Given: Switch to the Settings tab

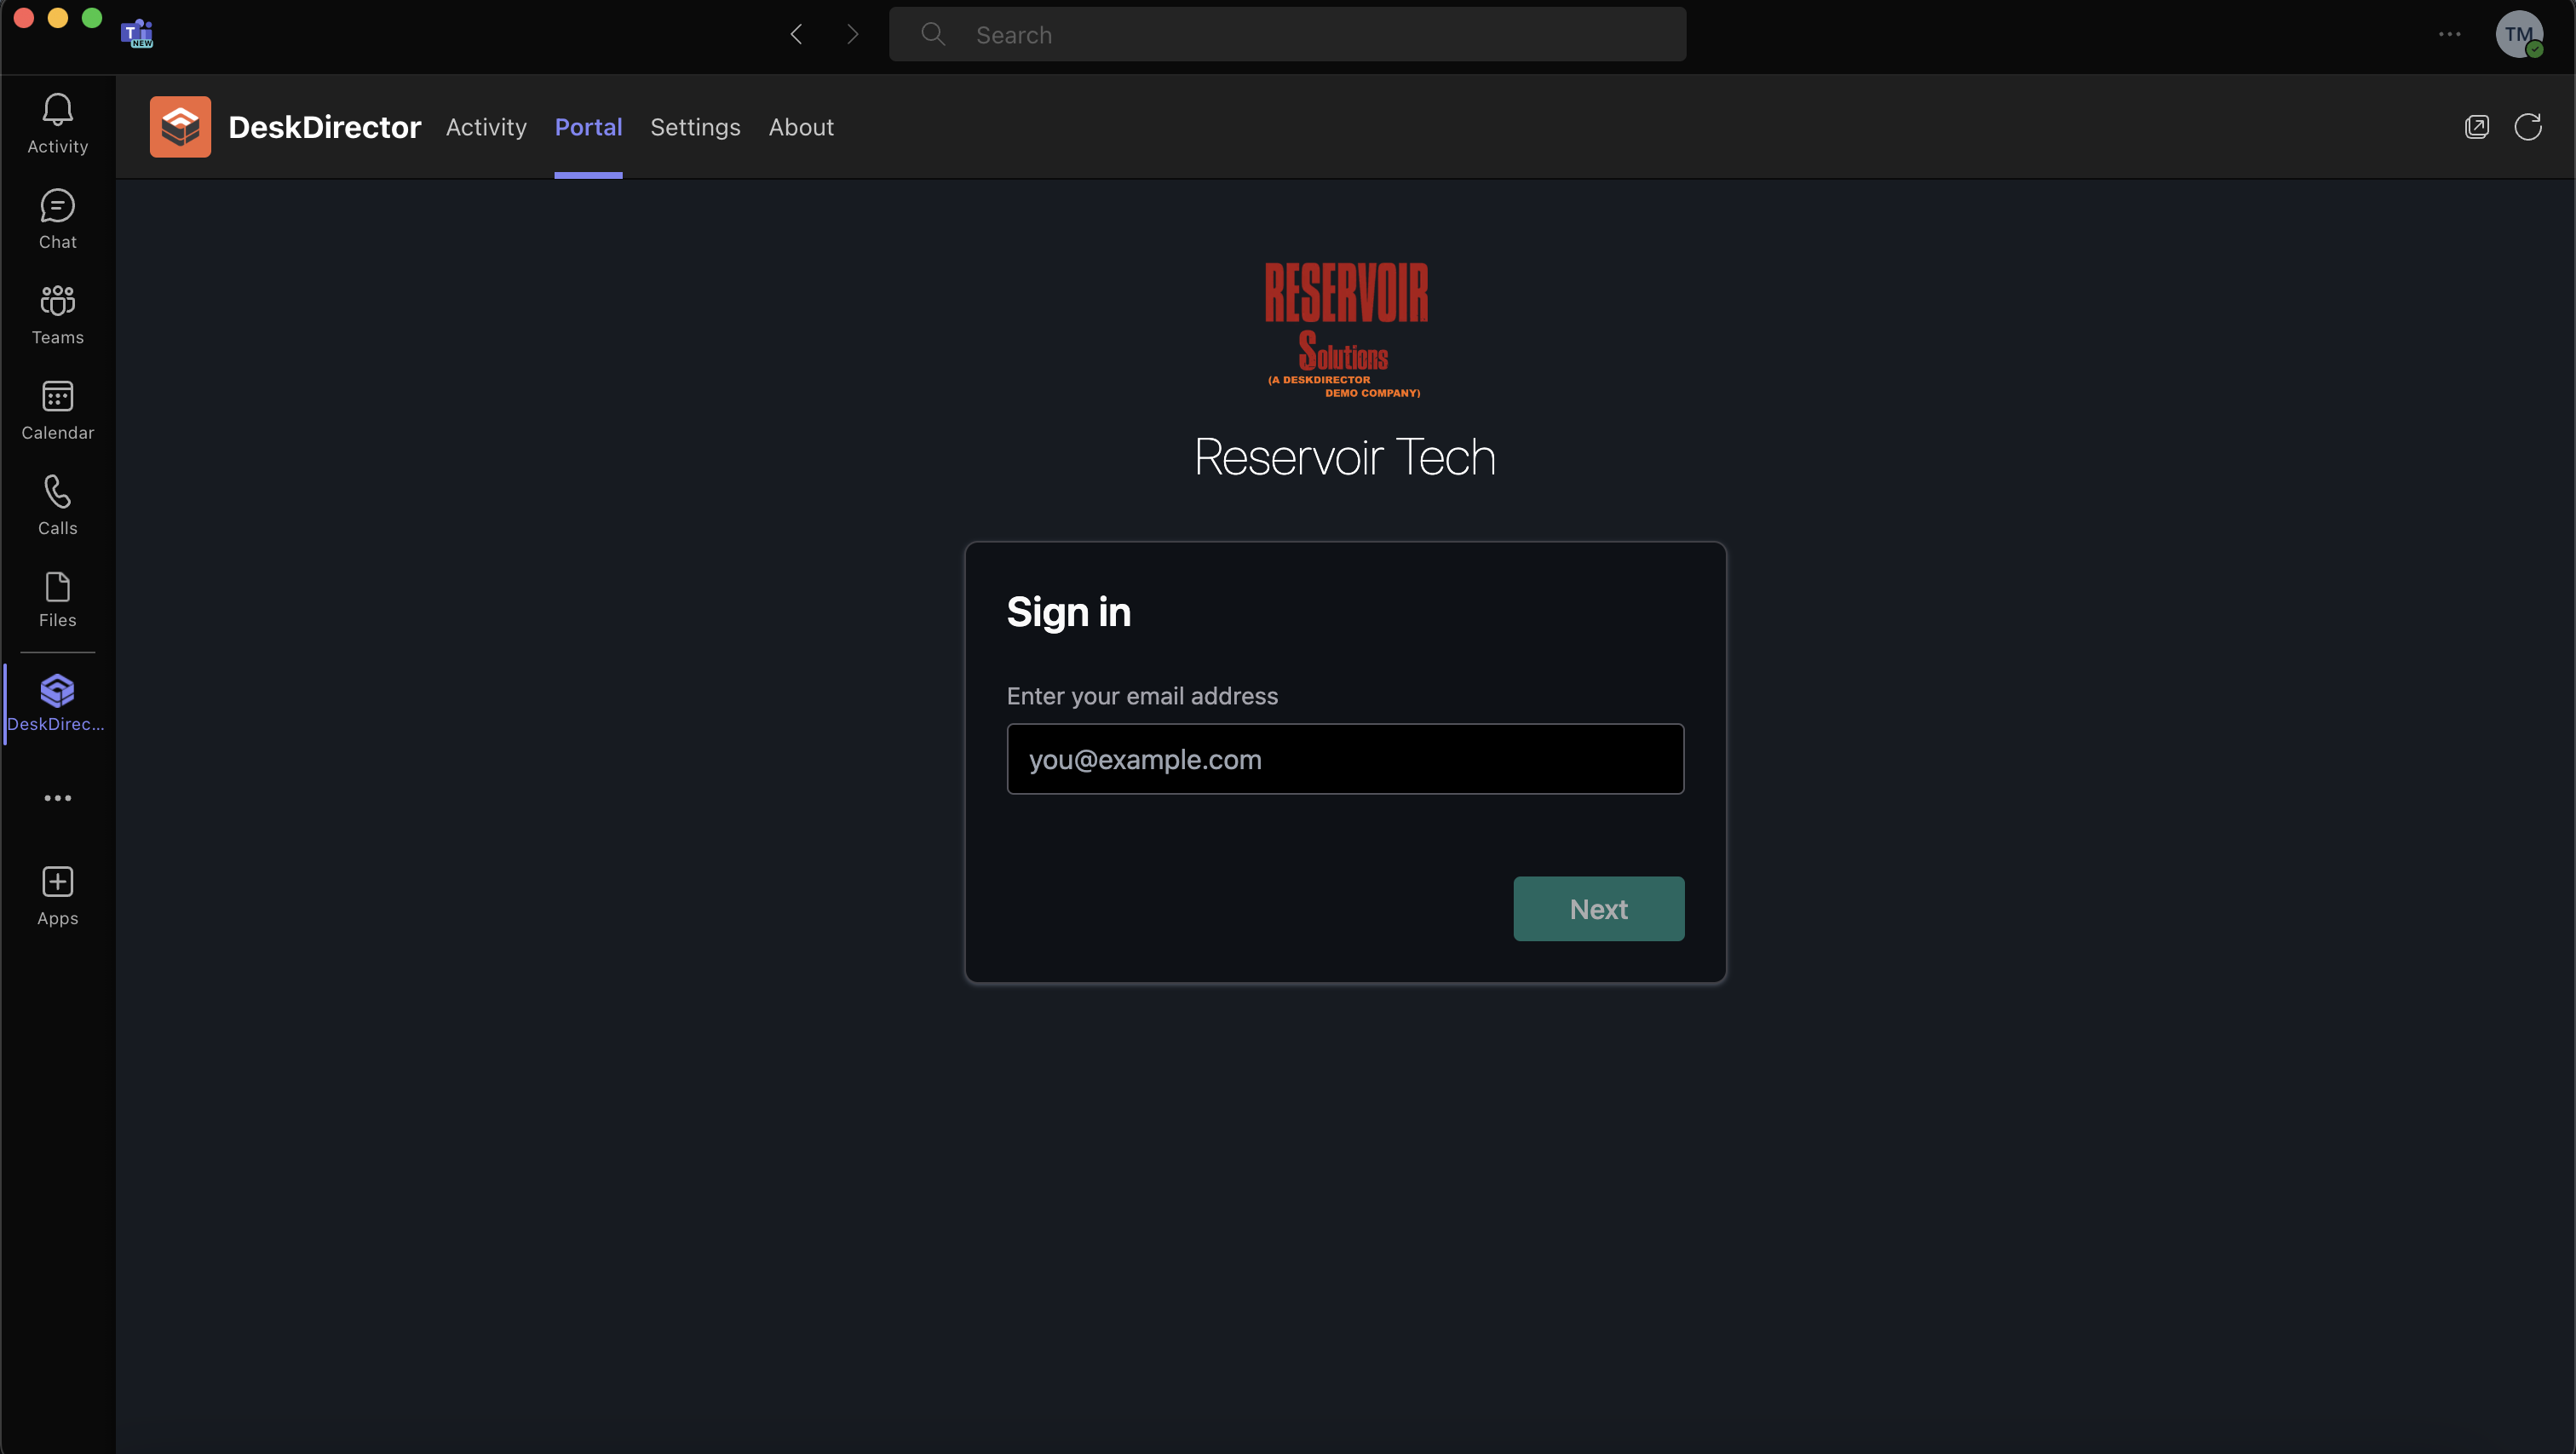Looking at the screenshot, I should coord(695,127).
